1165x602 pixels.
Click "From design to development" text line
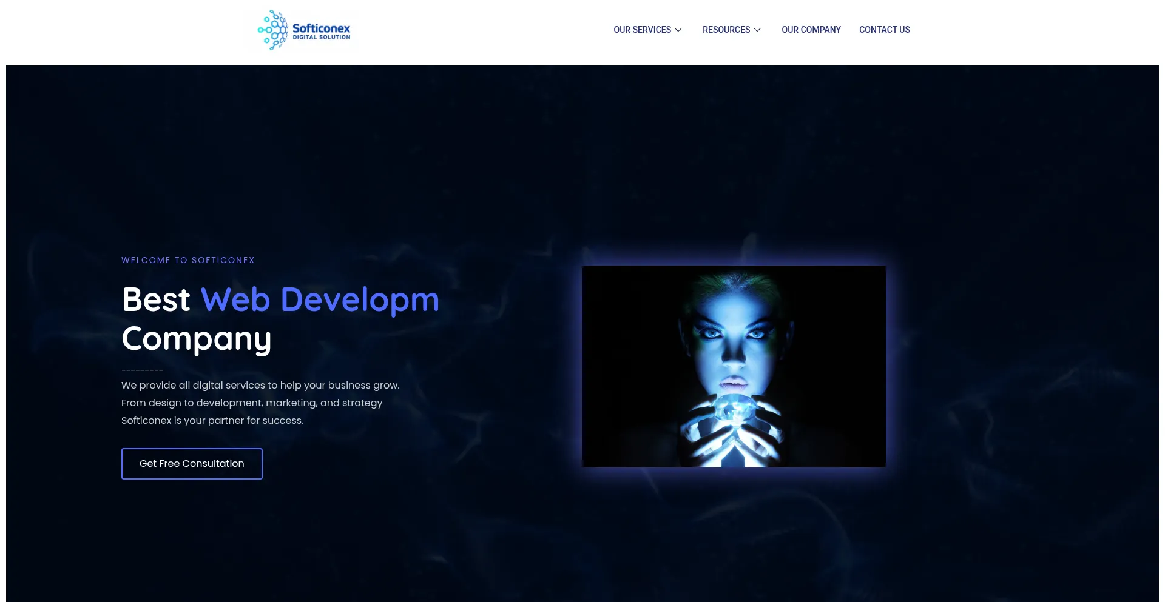pos(252,403)
